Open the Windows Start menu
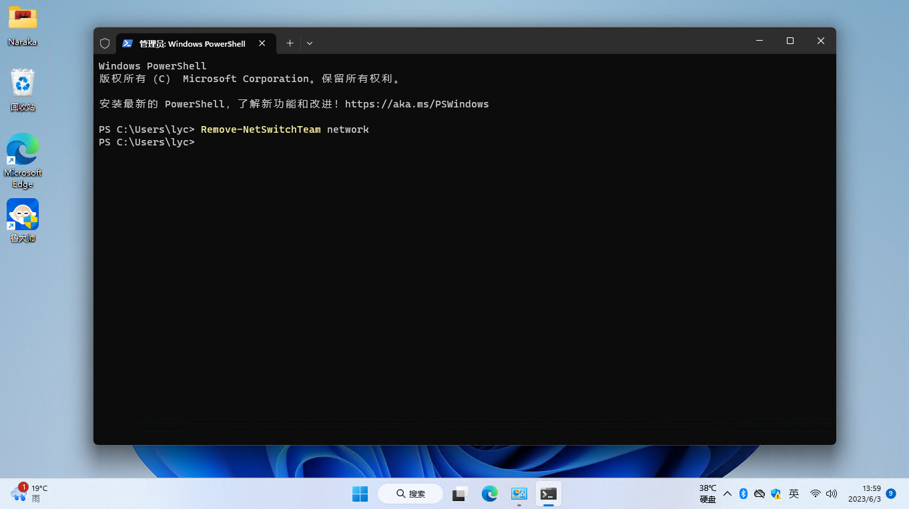 click(x=360, y=494)
